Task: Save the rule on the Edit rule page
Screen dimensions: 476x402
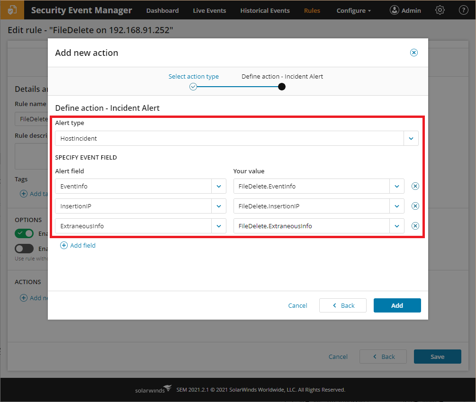Action: click(x=438, y=357)
